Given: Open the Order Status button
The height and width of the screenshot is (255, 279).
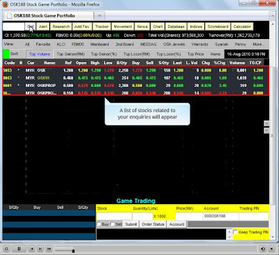Looking at the screenshot, I should (153, 224).
